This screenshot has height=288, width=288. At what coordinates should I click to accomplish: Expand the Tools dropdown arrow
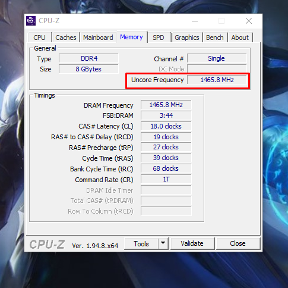pyautogui.click(x=163, y=243)
